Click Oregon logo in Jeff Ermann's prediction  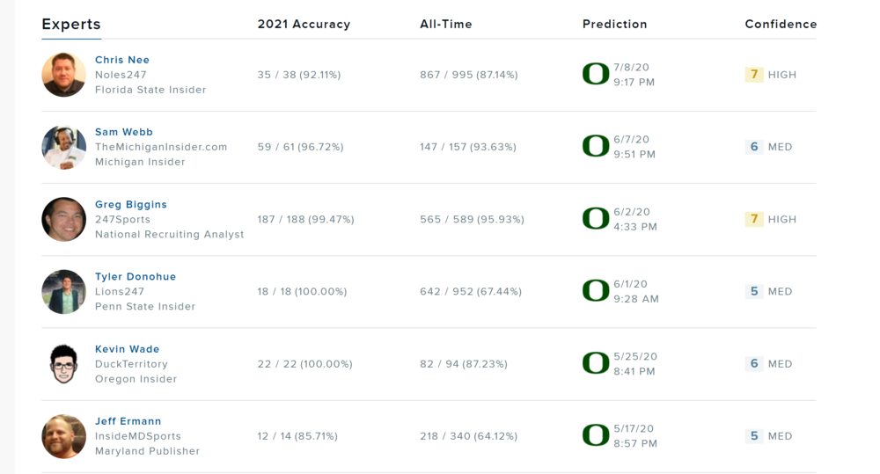click(x=596, y=435)
